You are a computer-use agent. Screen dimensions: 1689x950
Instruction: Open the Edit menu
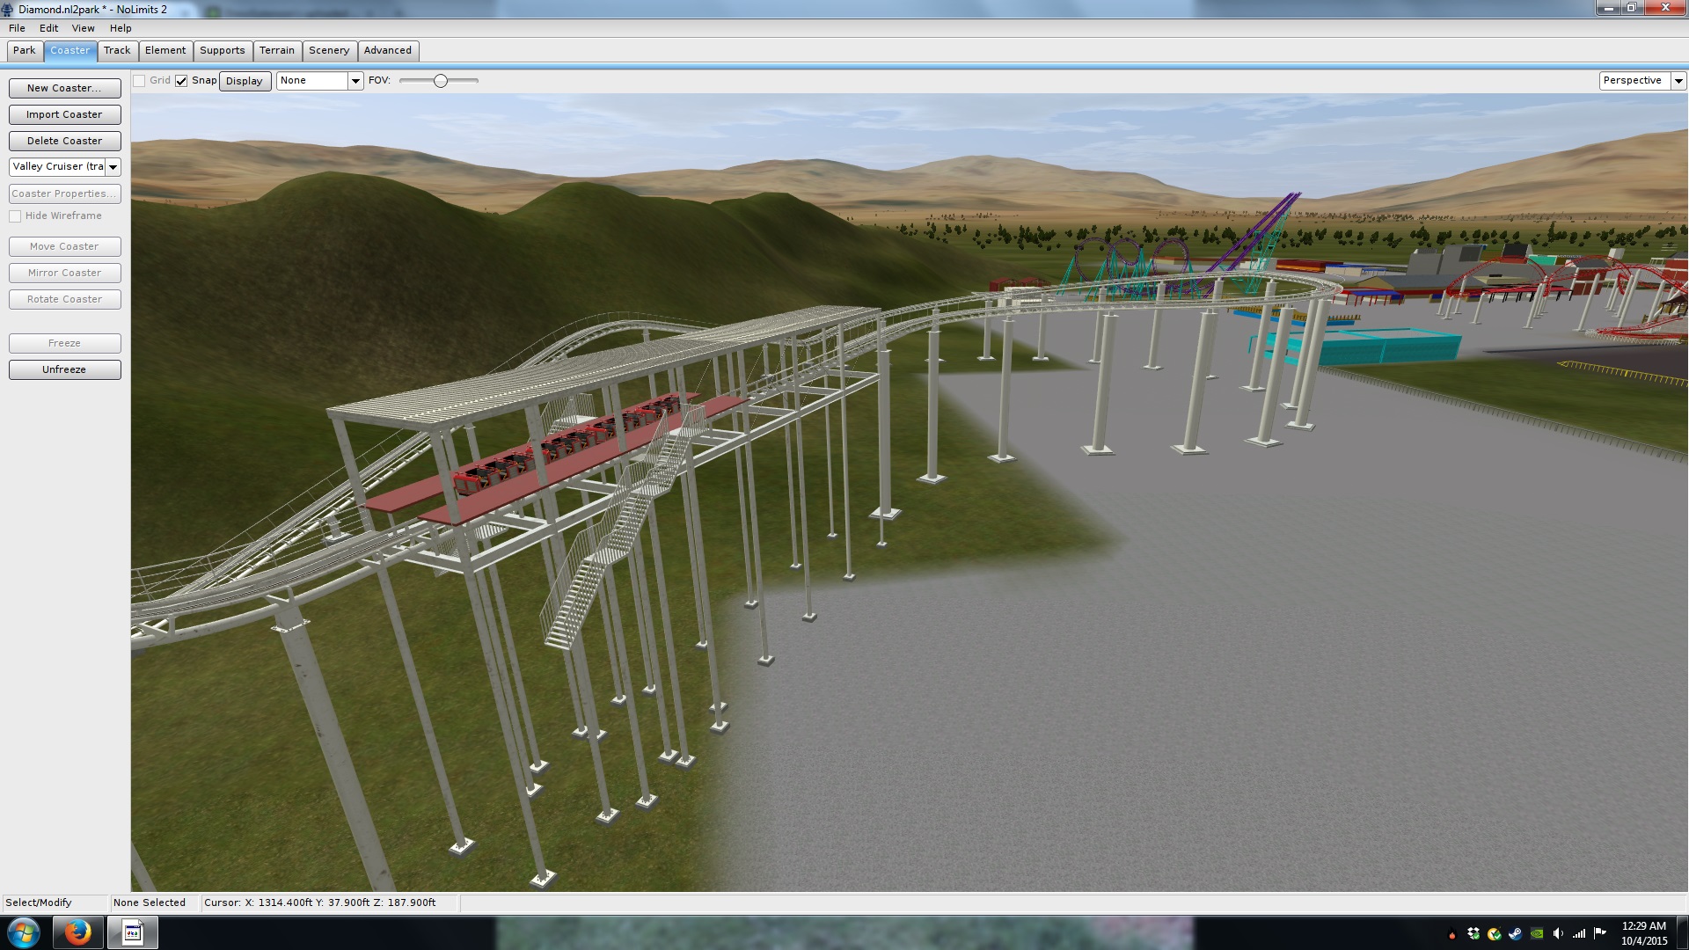(48, 28)
